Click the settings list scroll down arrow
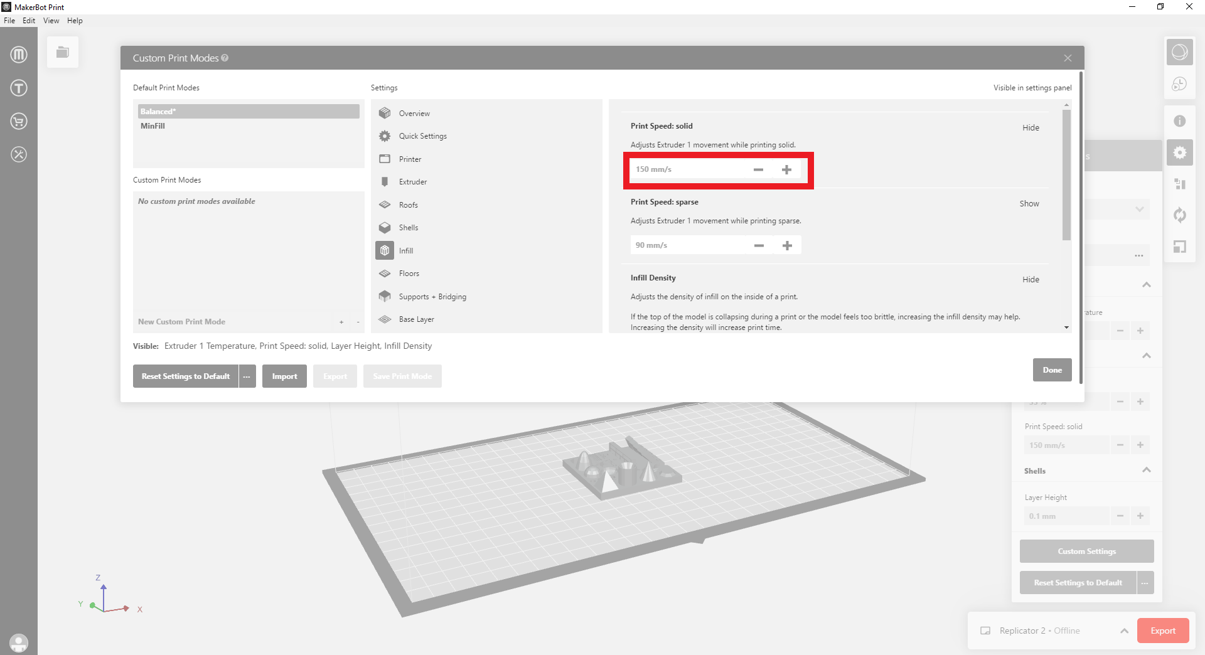The width and height of the screenshot is (1205, 655). (1066, 327)
